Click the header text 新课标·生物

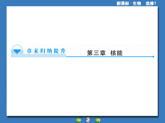click(x=129, y=3)
